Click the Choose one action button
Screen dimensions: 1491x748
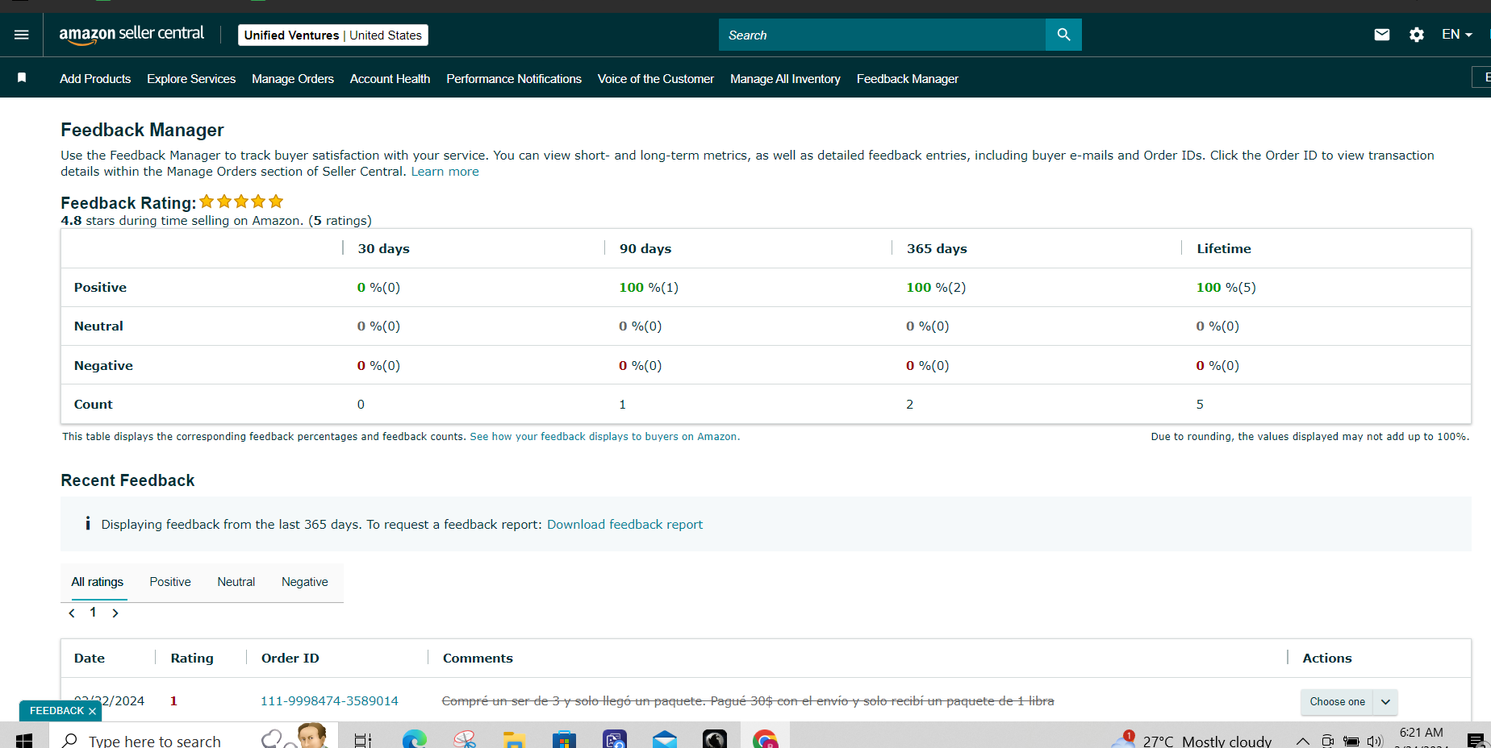1337,702
